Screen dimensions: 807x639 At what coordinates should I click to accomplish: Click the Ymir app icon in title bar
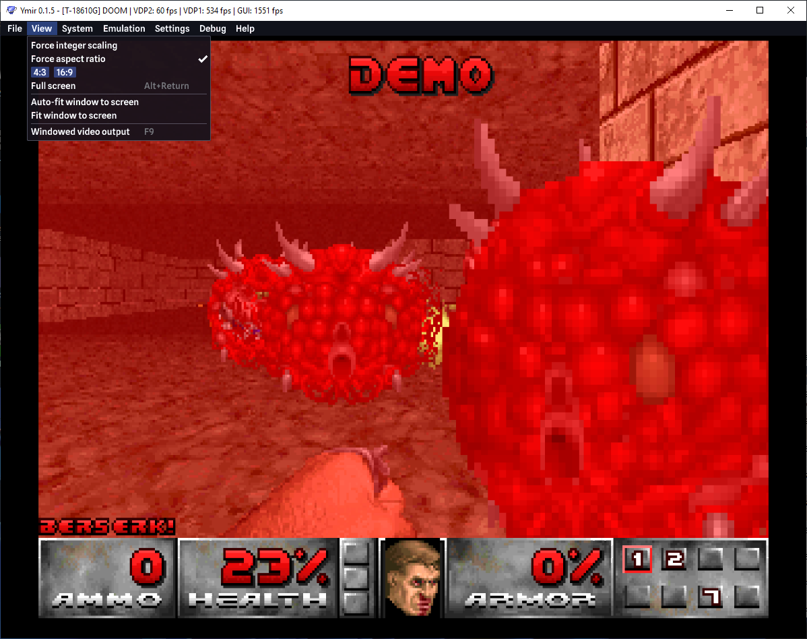click(x=11, y=10)
